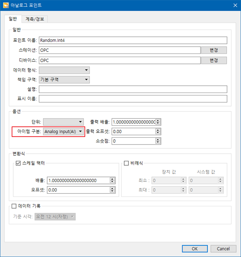The width and height of the screenshot is (241, 257).
Task: Click 변경 button next to 스테이션
Action: (x=214, y=50)
